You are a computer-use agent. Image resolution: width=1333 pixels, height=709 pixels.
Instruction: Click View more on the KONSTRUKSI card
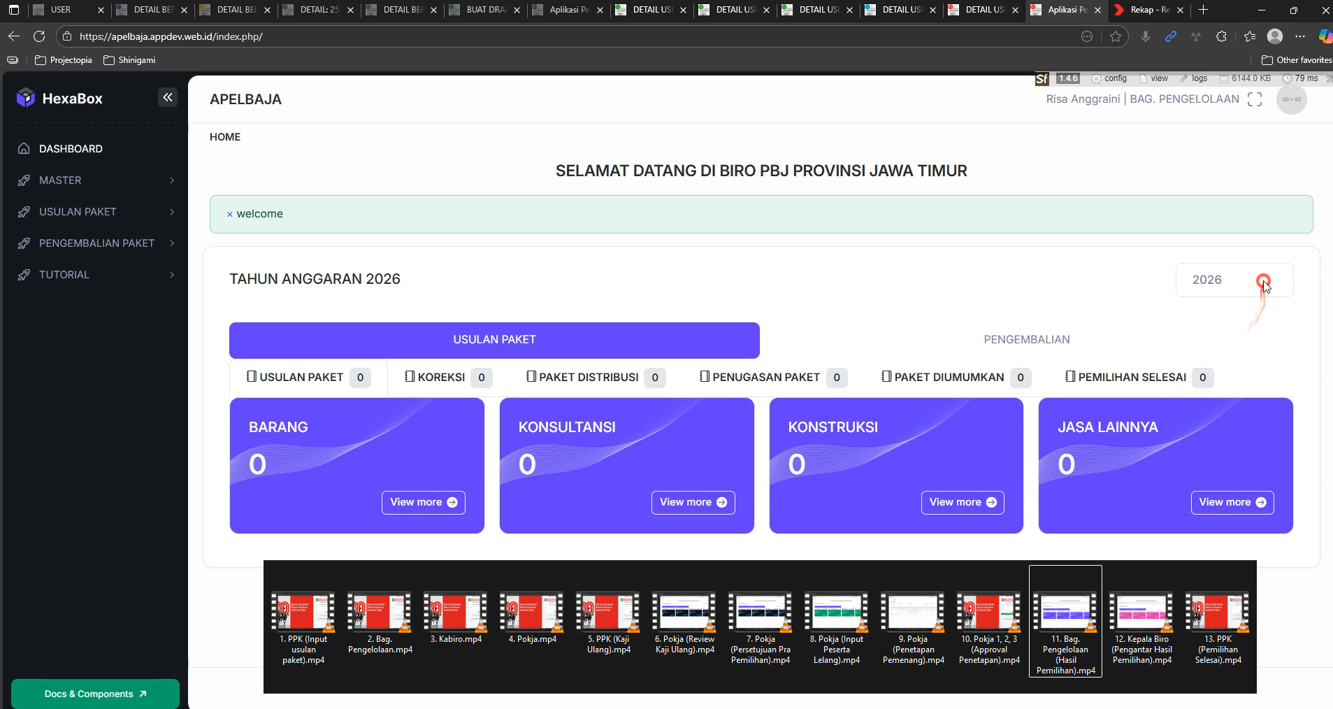pyautogui.click(x=962, y=502)
